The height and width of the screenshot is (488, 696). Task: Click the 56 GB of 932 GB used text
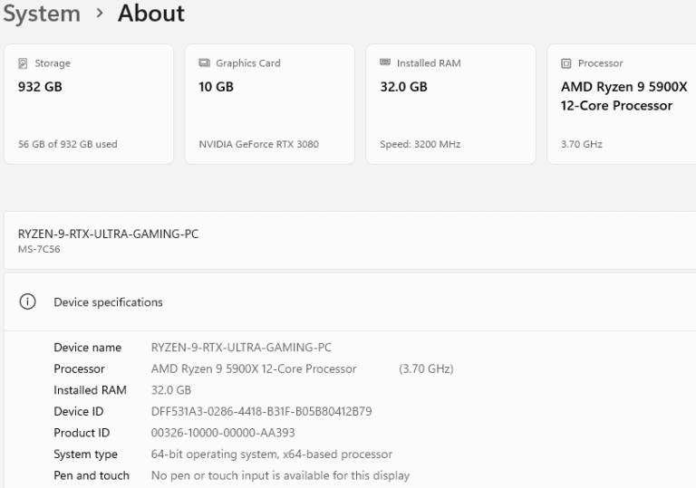pyautogui.click(x=67, y=144)
